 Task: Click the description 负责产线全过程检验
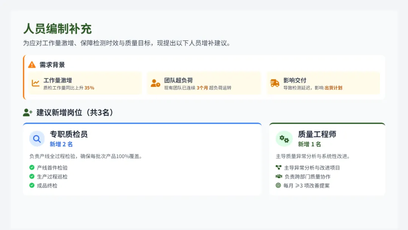click(x=86, y=156)
